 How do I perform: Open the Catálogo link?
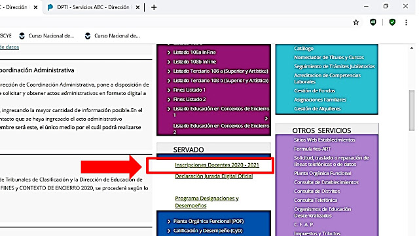click(304, 49)
